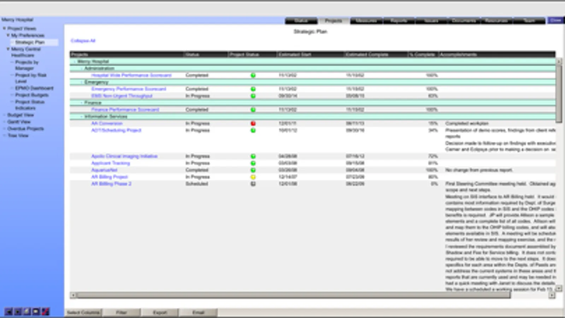Viewport: 565px width, 318px height.
Task: Select Project by Risk Level in the sidebar
Action: click(x=31, y=78)
